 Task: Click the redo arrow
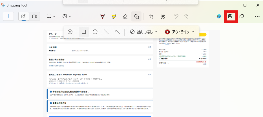(186, 17)
